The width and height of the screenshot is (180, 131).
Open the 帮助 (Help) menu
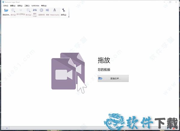(x=44, y=6)
